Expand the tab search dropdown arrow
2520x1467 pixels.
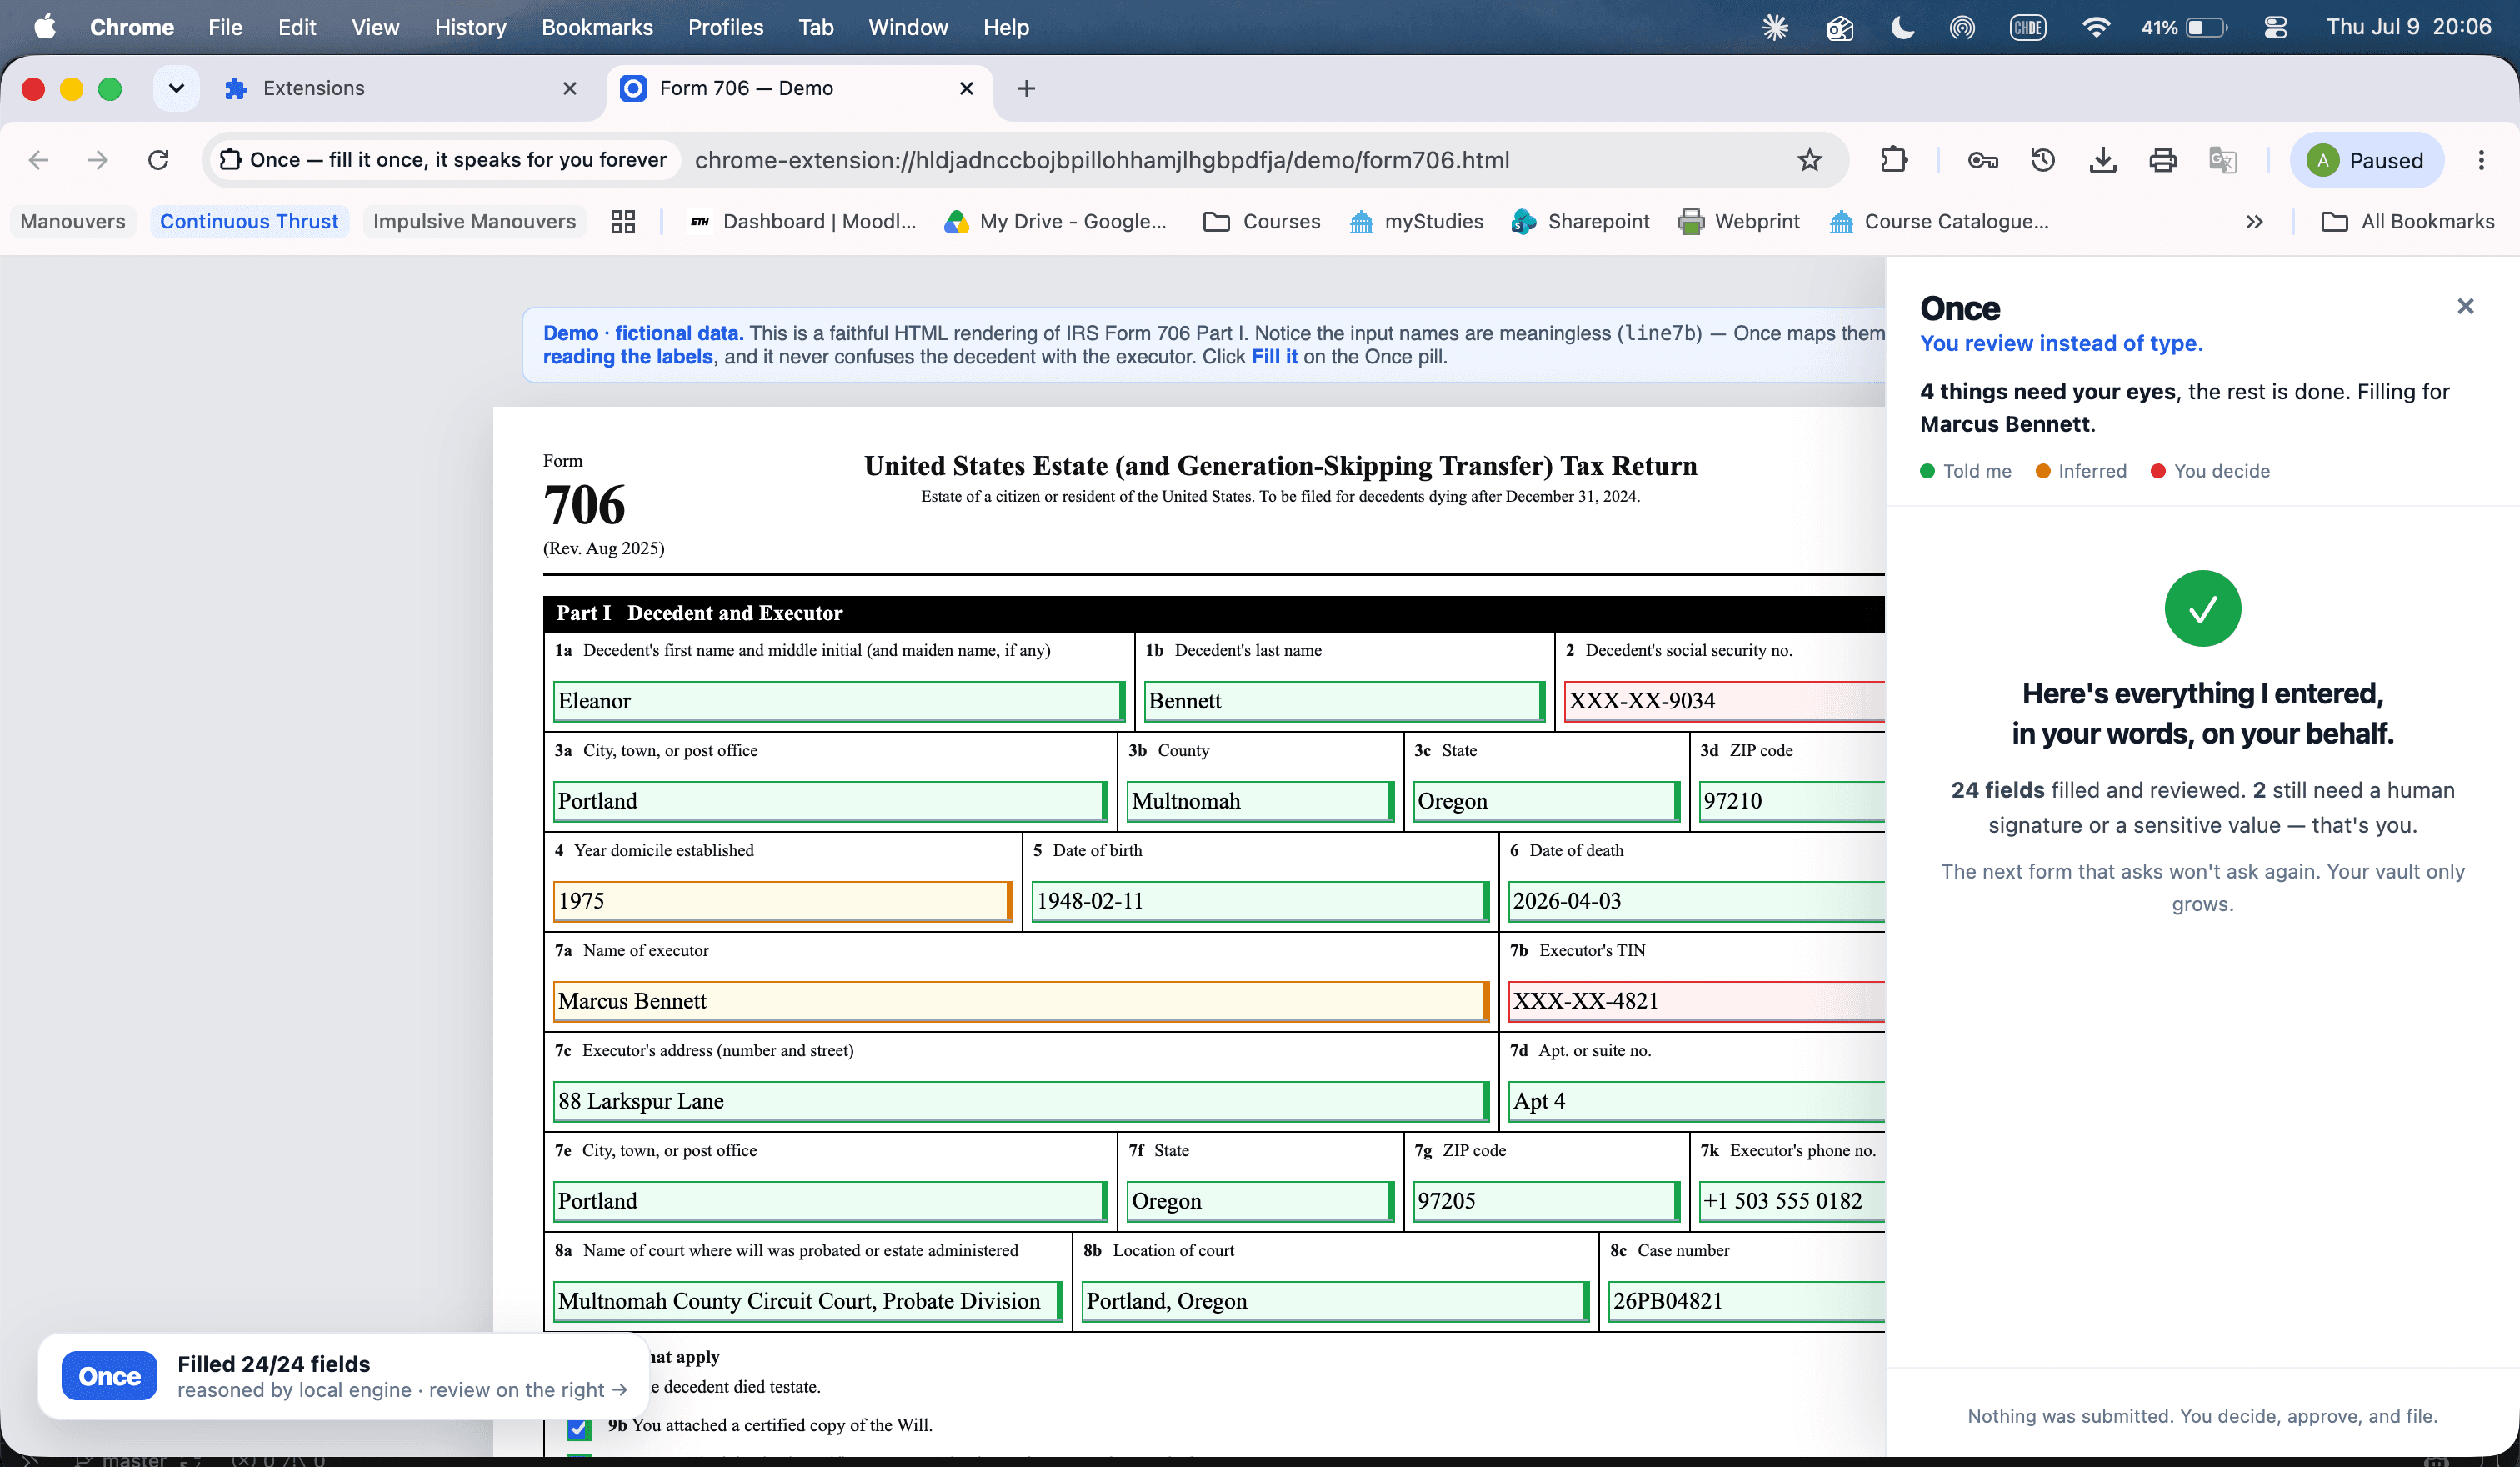tap(176, 88)
